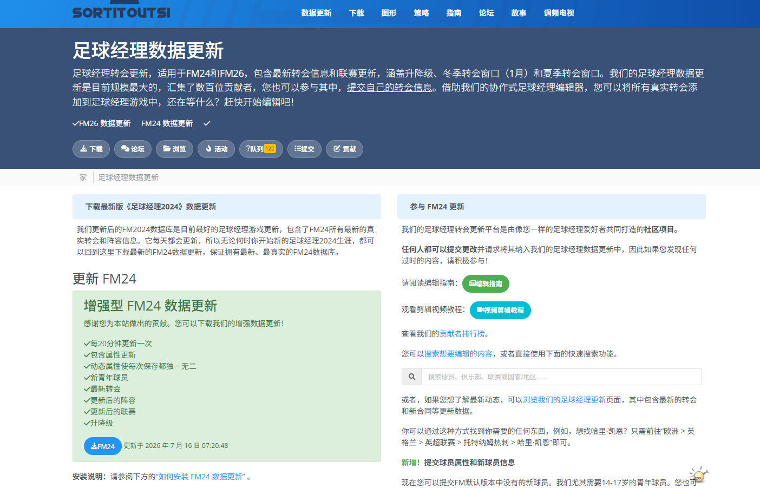Click the 升降级 list item
The height and width of the screenshot is (488, 760).
[99, 423]
